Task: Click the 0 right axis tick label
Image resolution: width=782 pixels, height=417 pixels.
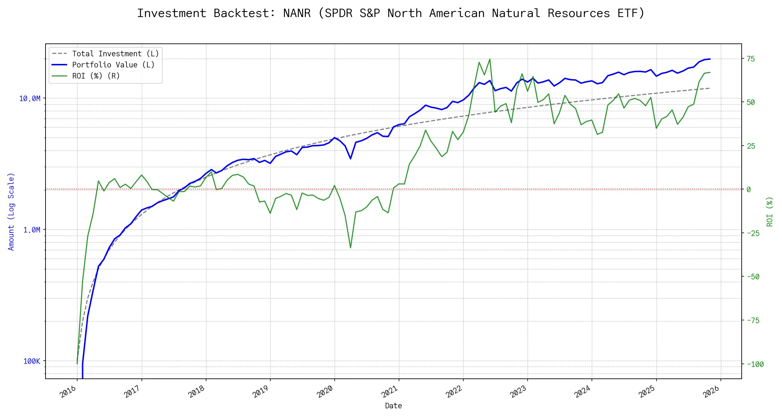Action: tap(749, 189)
